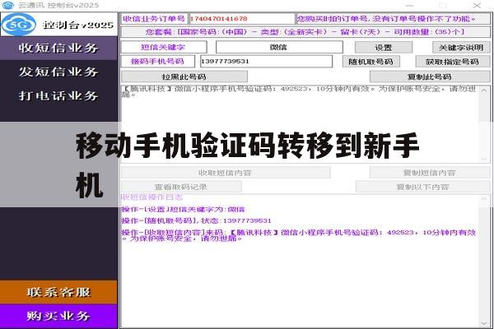The height and width of the screenshot is (329, 494).
Task: Open the 购买业务 purchase page
Action: coord(58,316)
